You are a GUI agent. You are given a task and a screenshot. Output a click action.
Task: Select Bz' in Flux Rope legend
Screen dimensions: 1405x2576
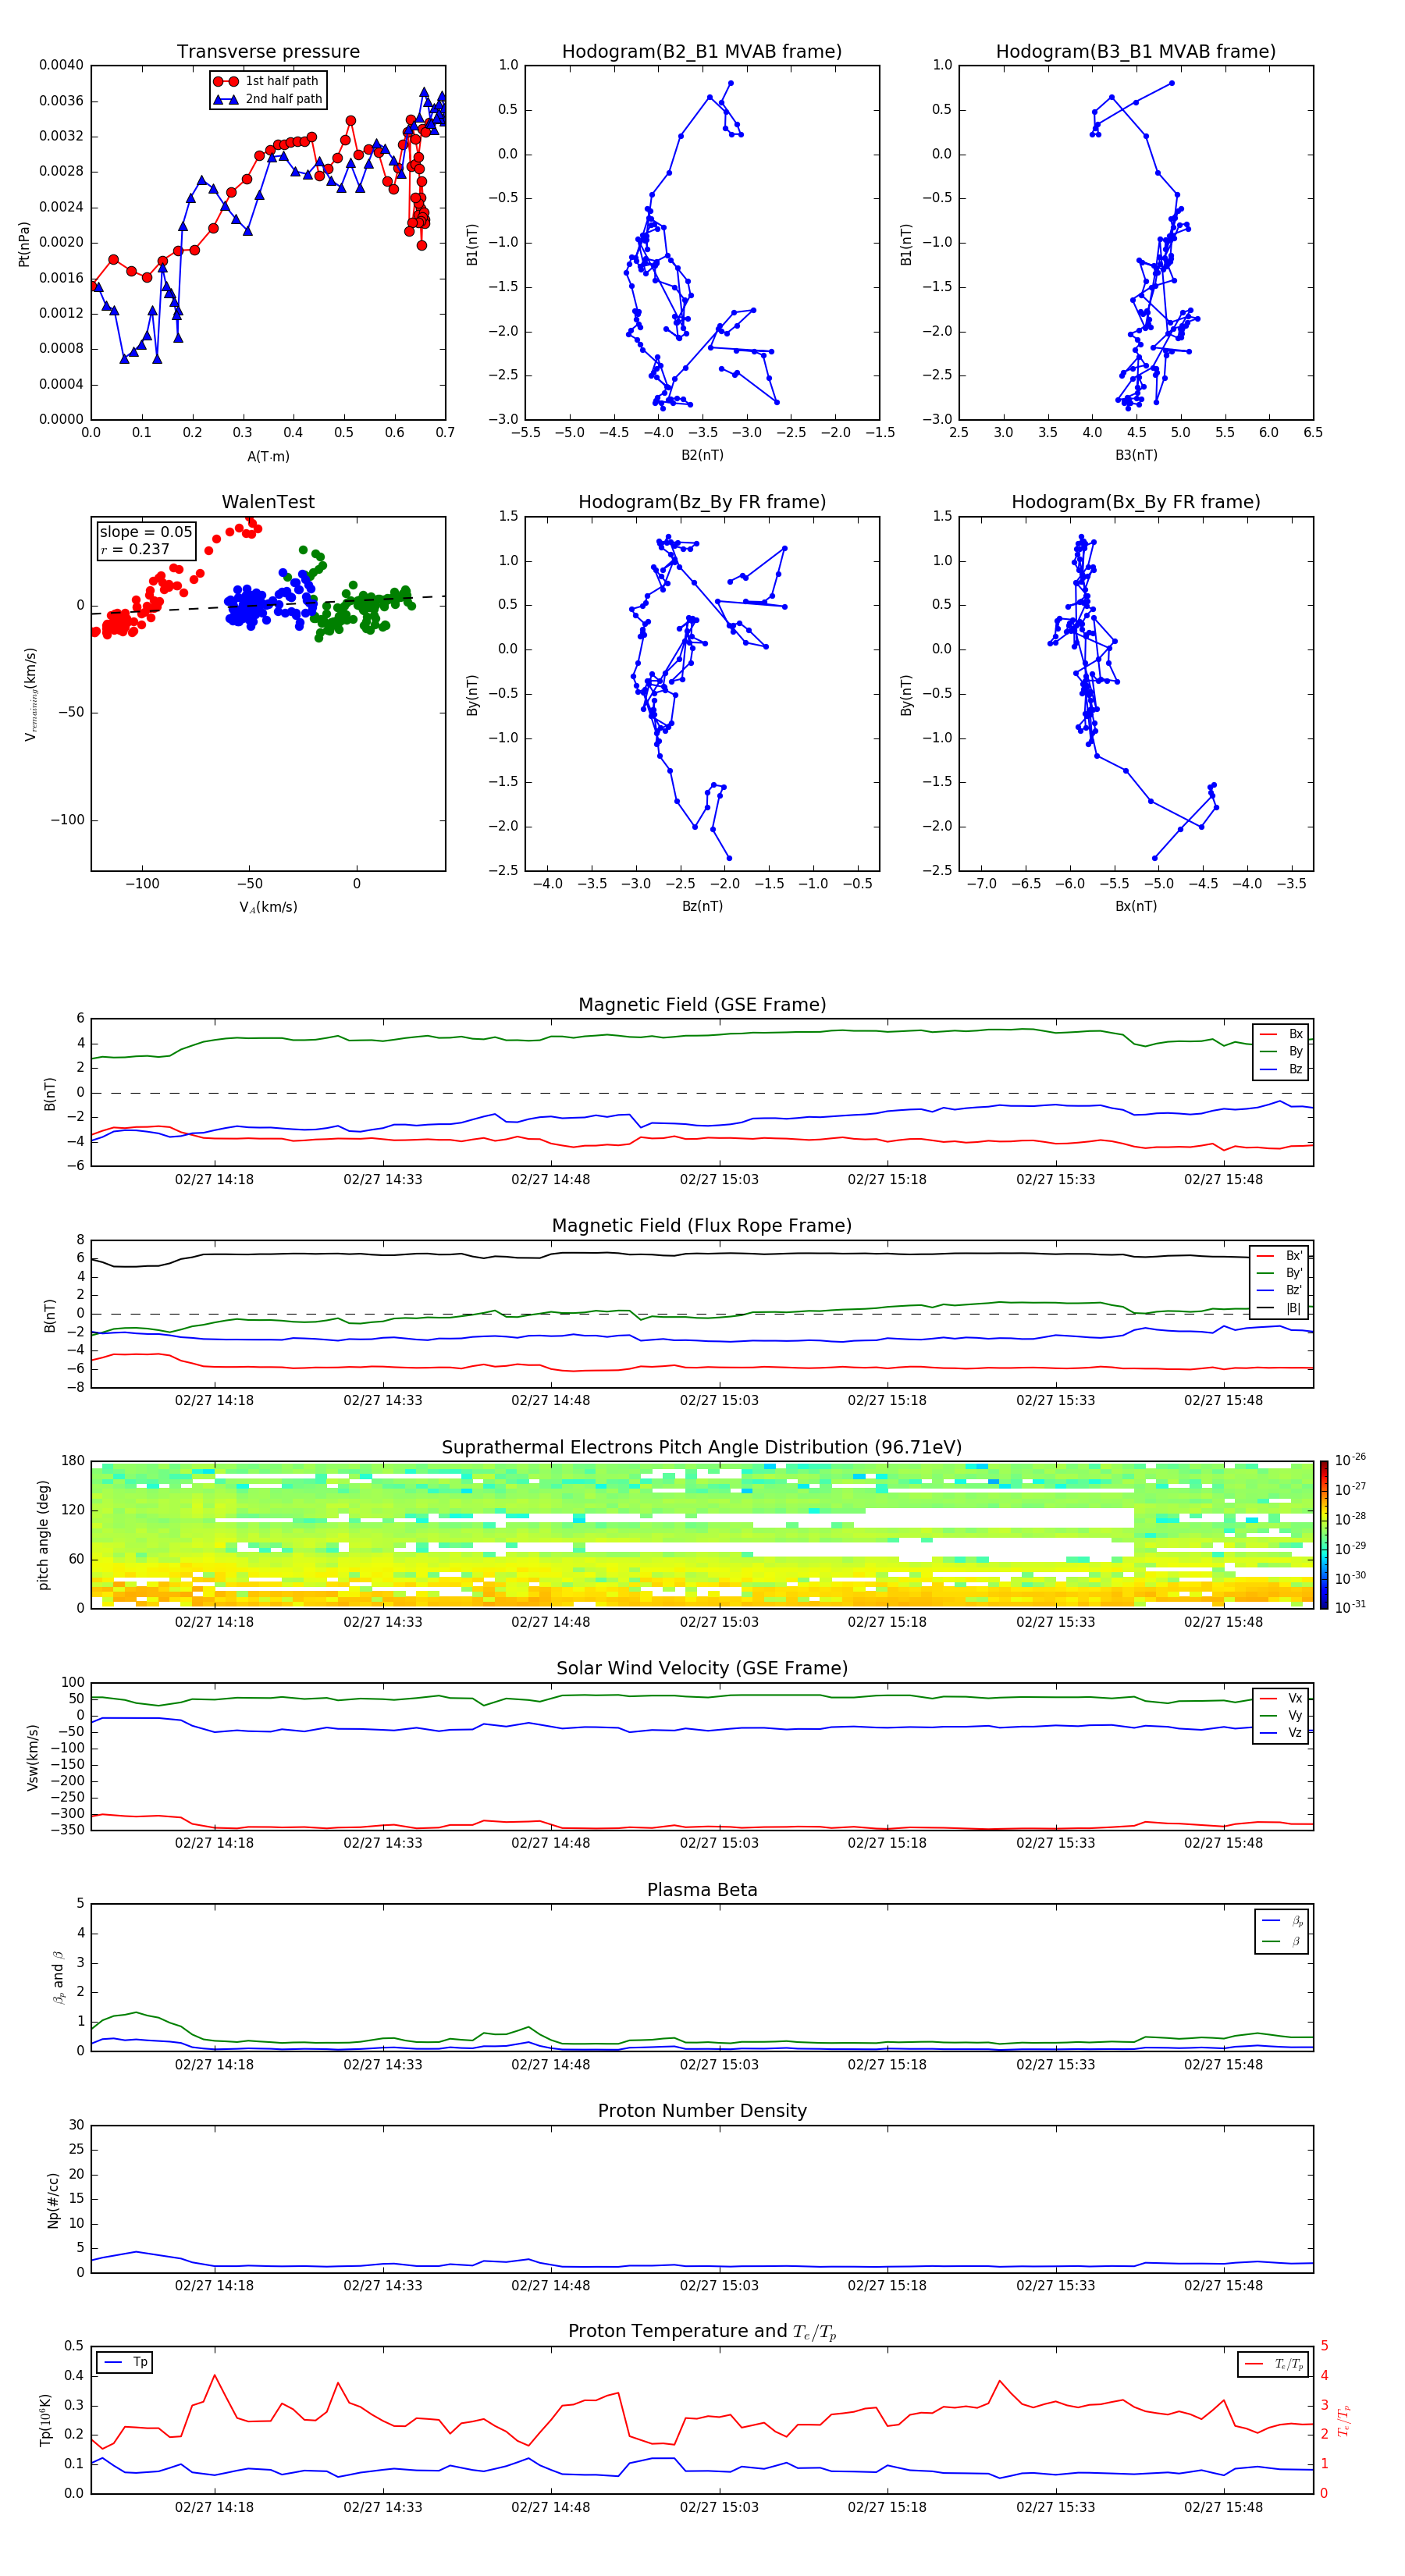pos(1280,1290)
